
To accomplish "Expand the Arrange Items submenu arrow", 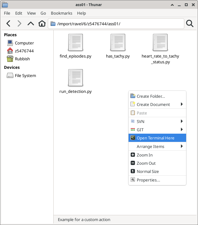I will pyautogui.click(x=182, y=146).
